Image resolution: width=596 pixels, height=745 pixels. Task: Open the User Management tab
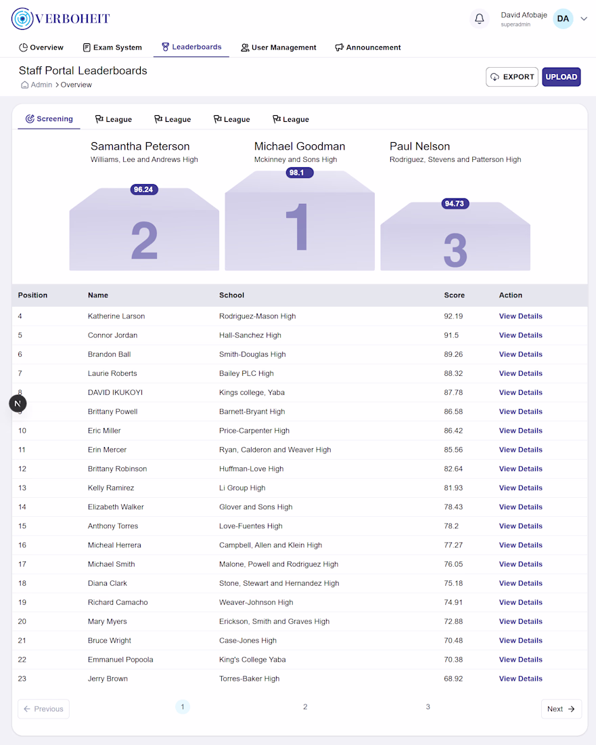[278, 47]
